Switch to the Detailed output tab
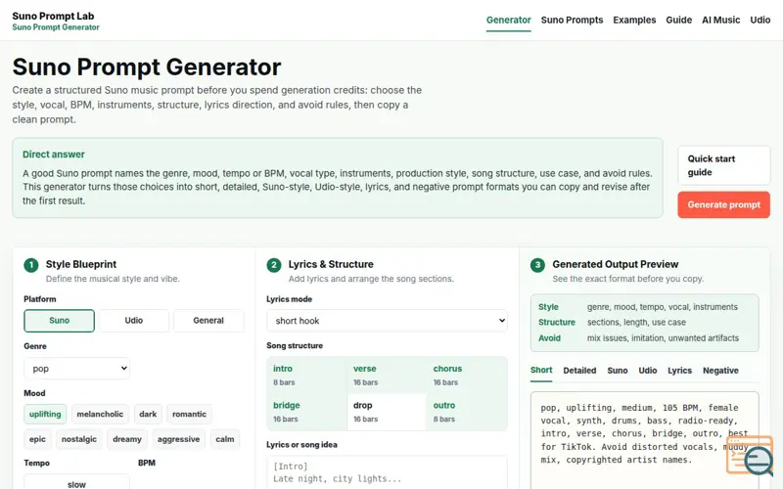The image size is (783, 489). pos(579,371)
